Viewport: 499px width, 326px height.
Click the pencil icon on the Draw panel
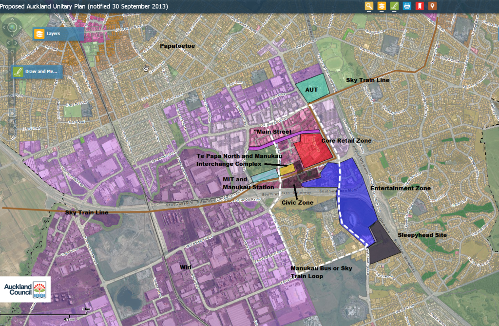18,71
